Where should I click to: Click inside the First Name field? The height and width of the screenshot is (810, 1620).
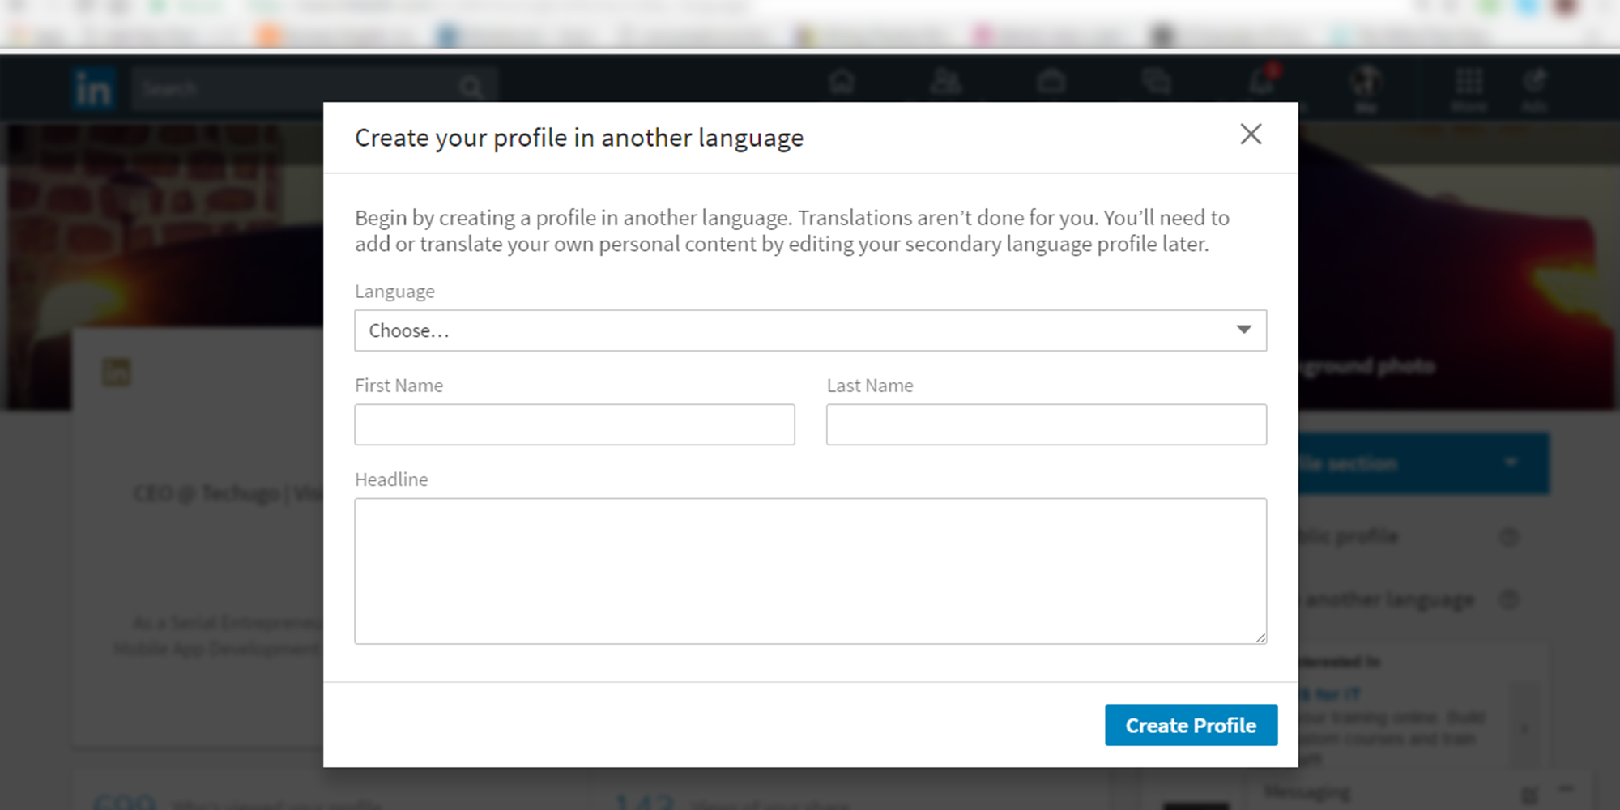click(573, 424)
